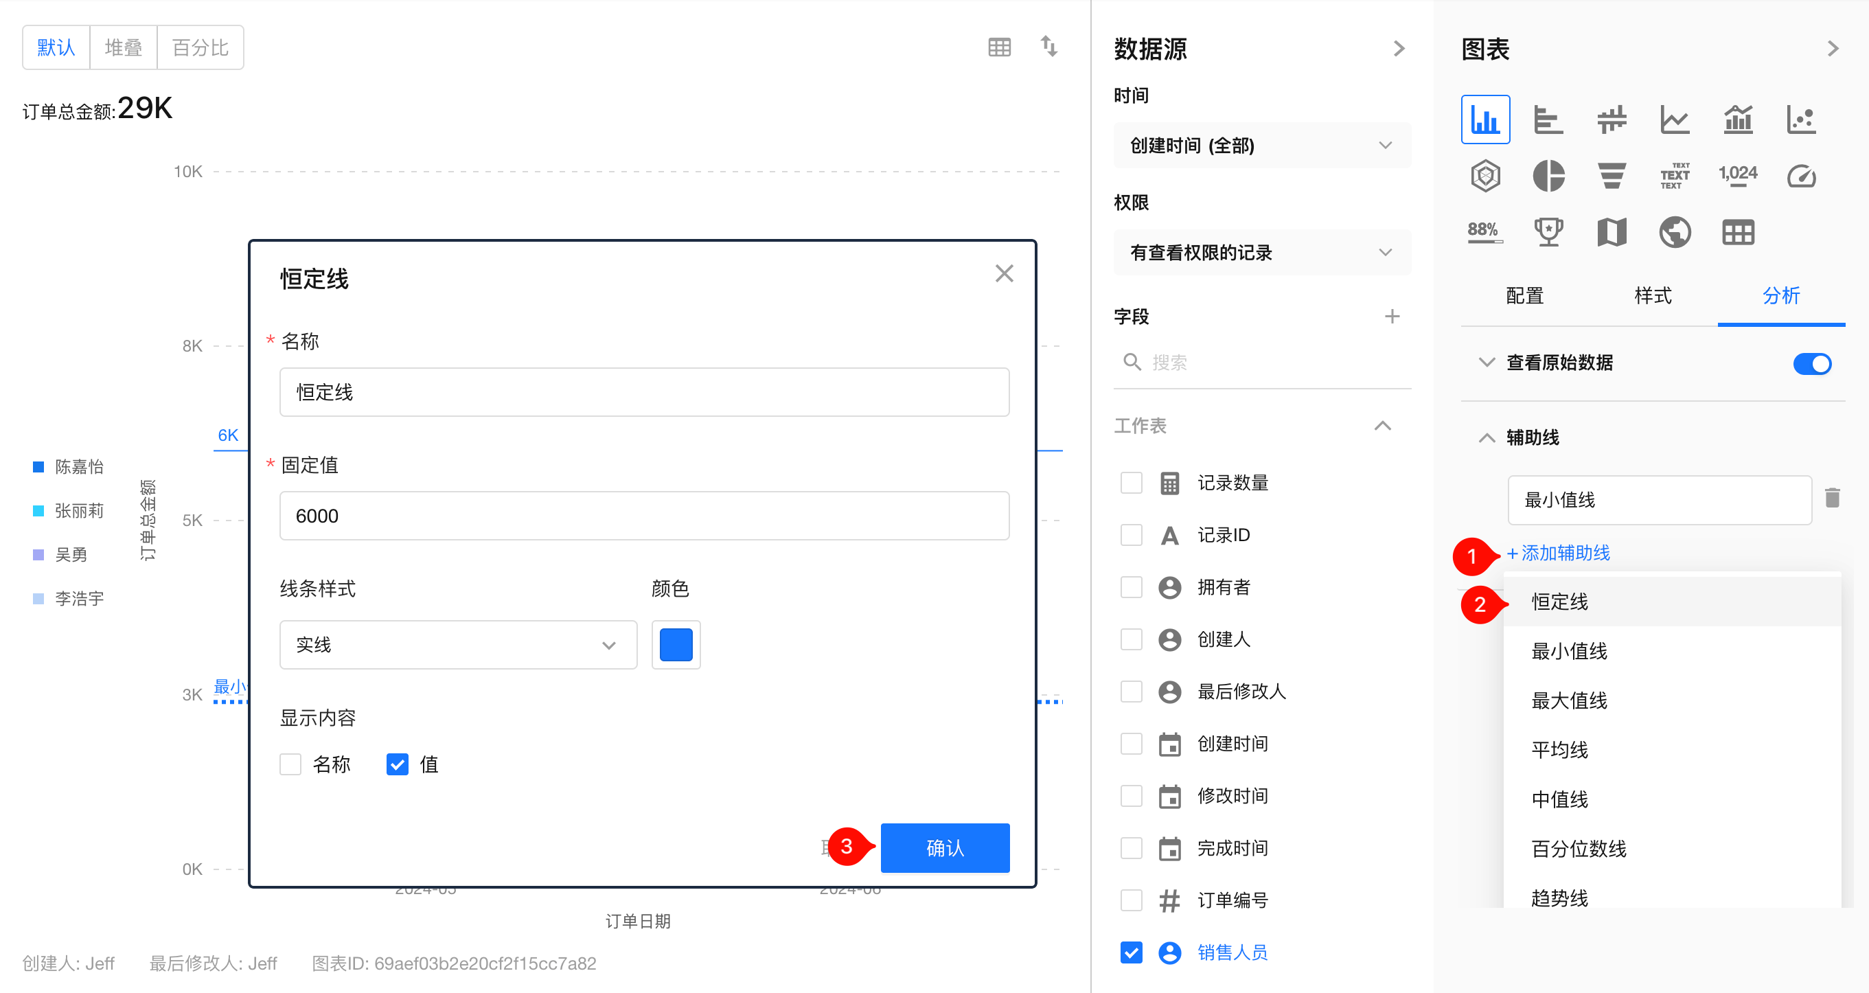Check the 名称 display checkbox in dialog
Viewport: 1869px width, 993px height.
click(290, 764)
